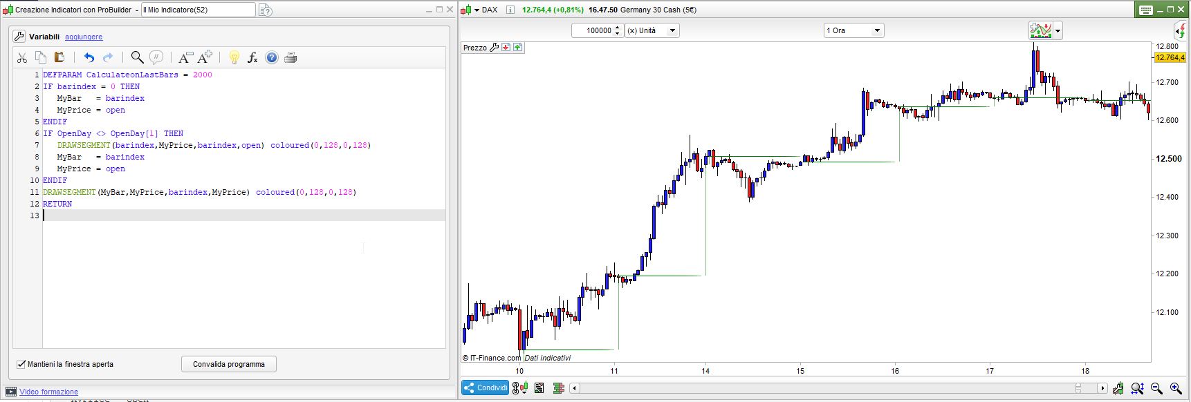1191x402 pixels.
Task: Click line 11 DRAWSEGMENT(MyBar,MyPrice...) code
Action: [199, 192]
